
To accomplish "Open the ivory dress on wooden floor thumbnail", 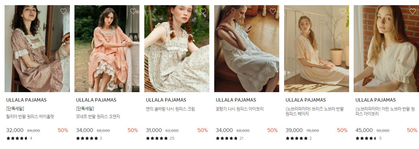I will [x=247, y=49].
